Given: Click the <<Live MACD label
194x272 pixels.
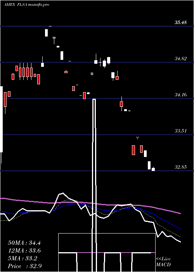Looking at the screenshot, I should (x=163, y=262).
